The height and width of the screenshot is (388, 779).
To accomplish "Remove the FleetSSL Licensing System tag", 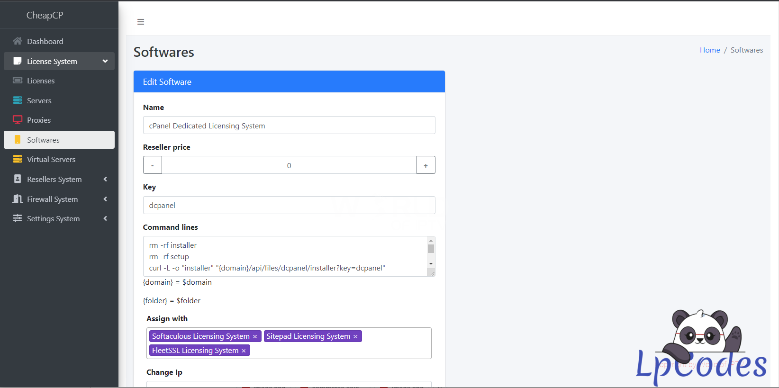I will (x=244, y=351).
